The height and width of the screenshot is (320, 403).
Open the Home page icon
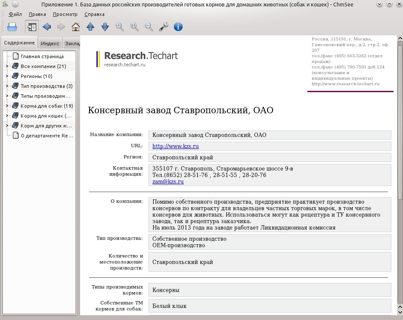pyautogui.click(x=76, y=27)
